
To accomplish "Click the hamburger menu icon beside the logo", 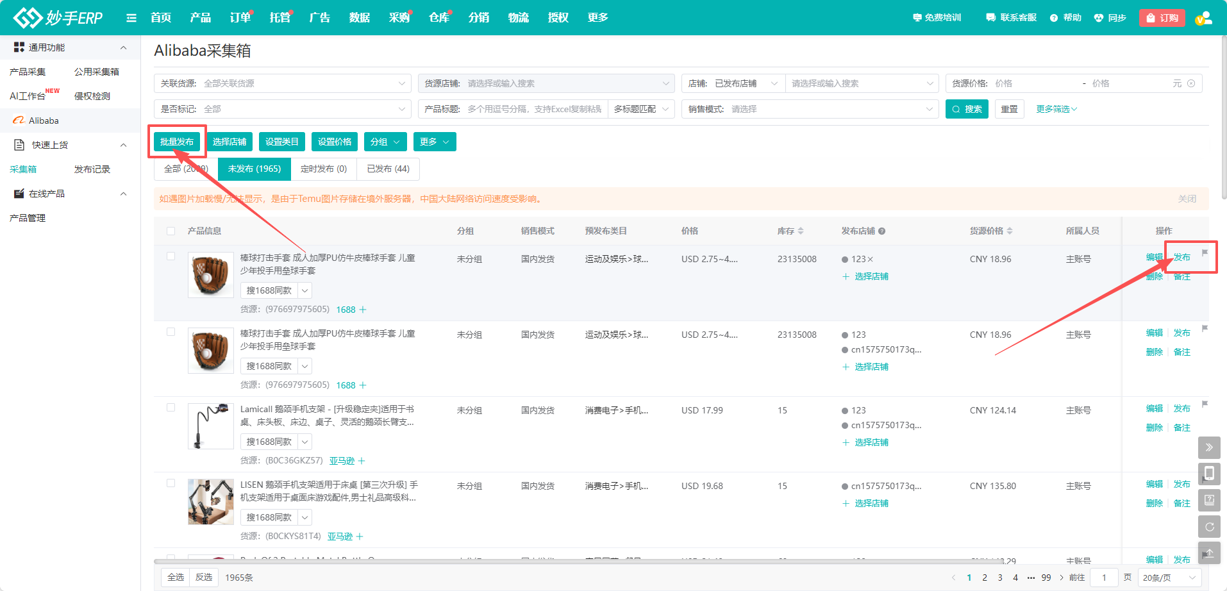I will point(131,18).
